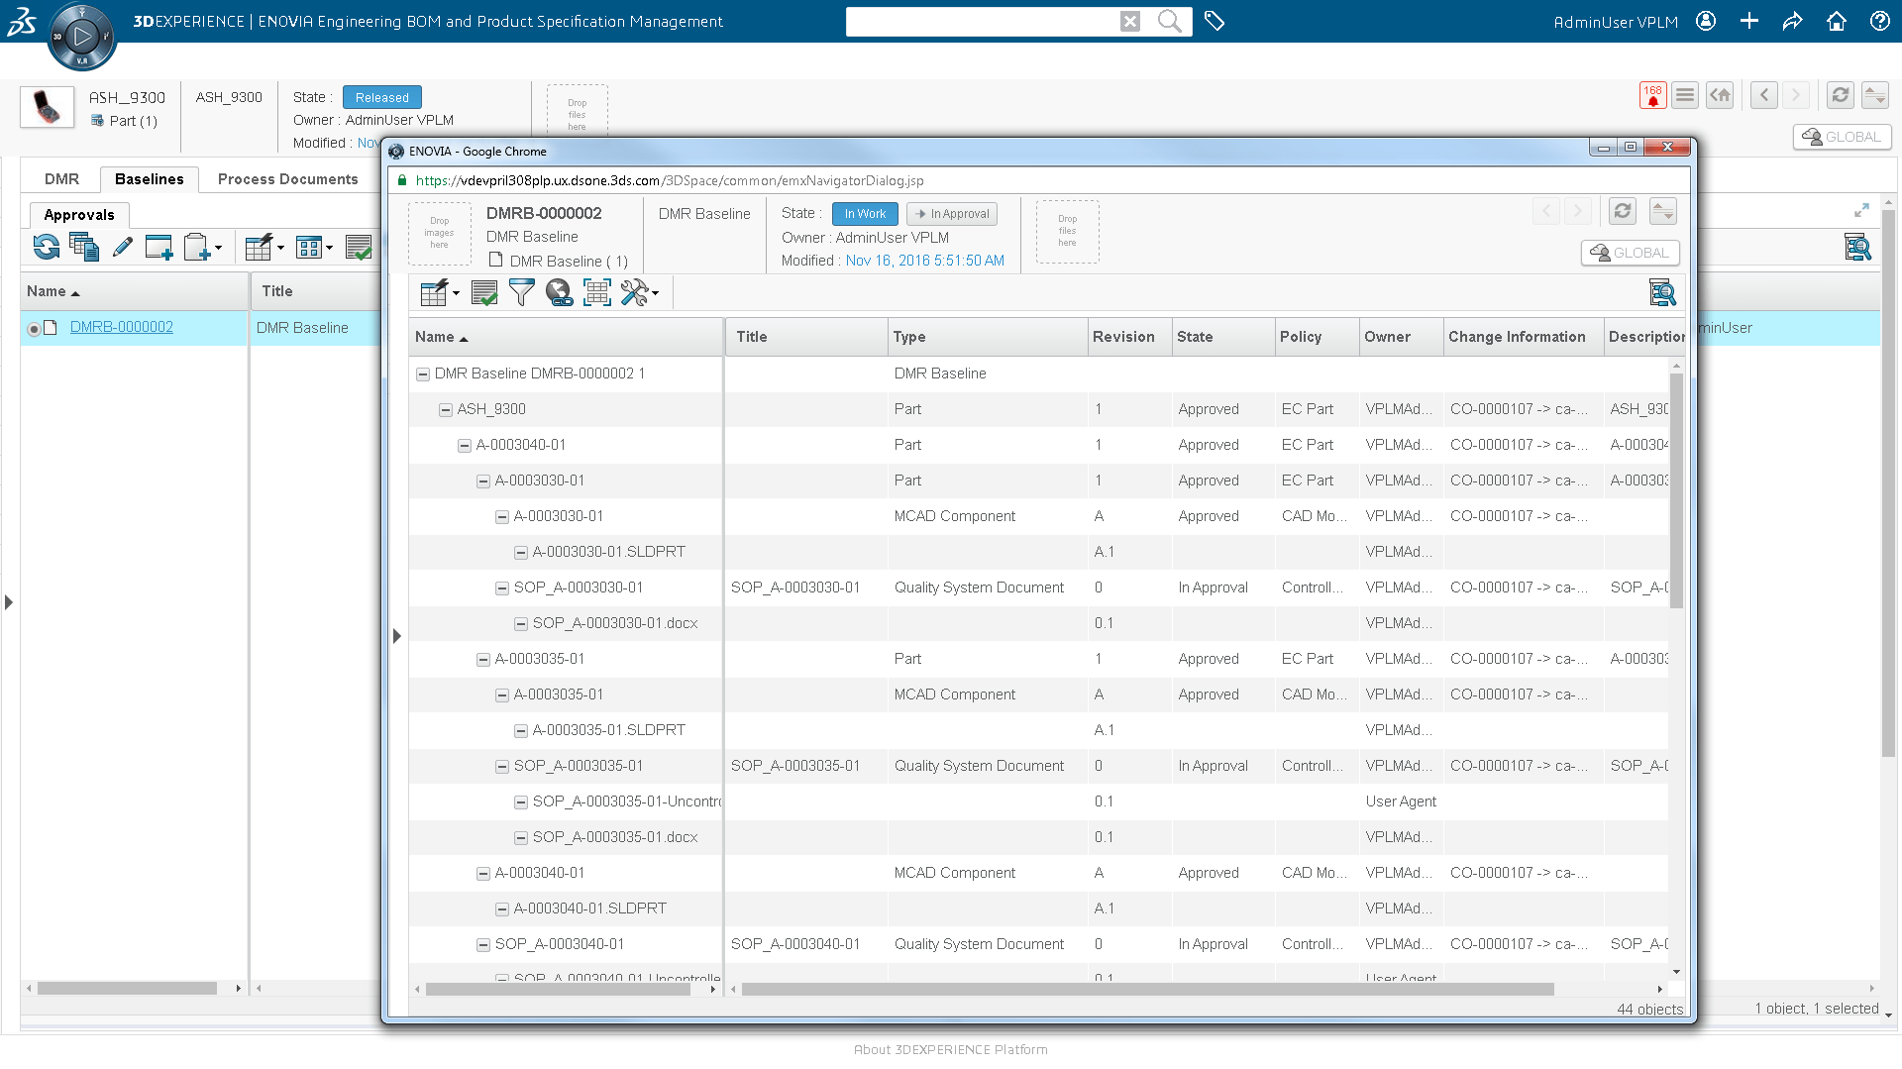Open the DMRB-0000002 link in main table

click(x=122, y=327)
